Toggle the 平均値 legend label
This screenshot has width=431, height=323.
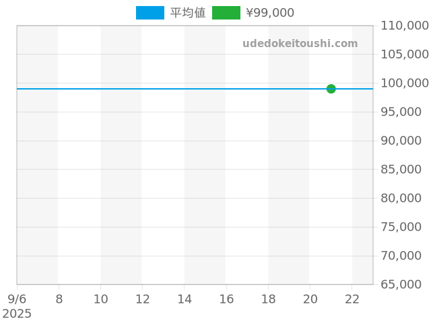[x=187, y=13]
